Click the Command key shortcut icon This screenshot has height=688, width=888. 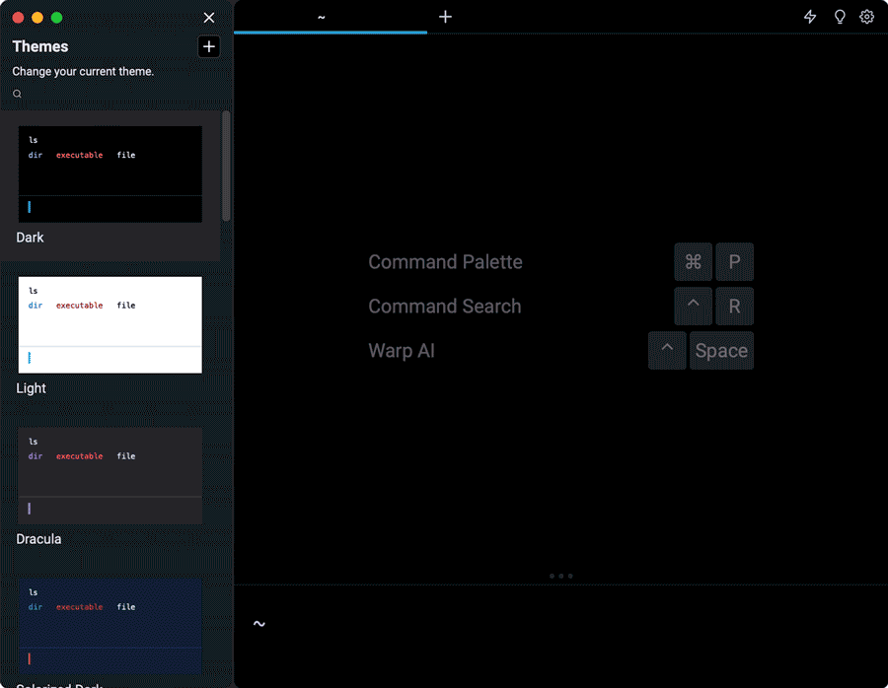click(x=693, y=261)
